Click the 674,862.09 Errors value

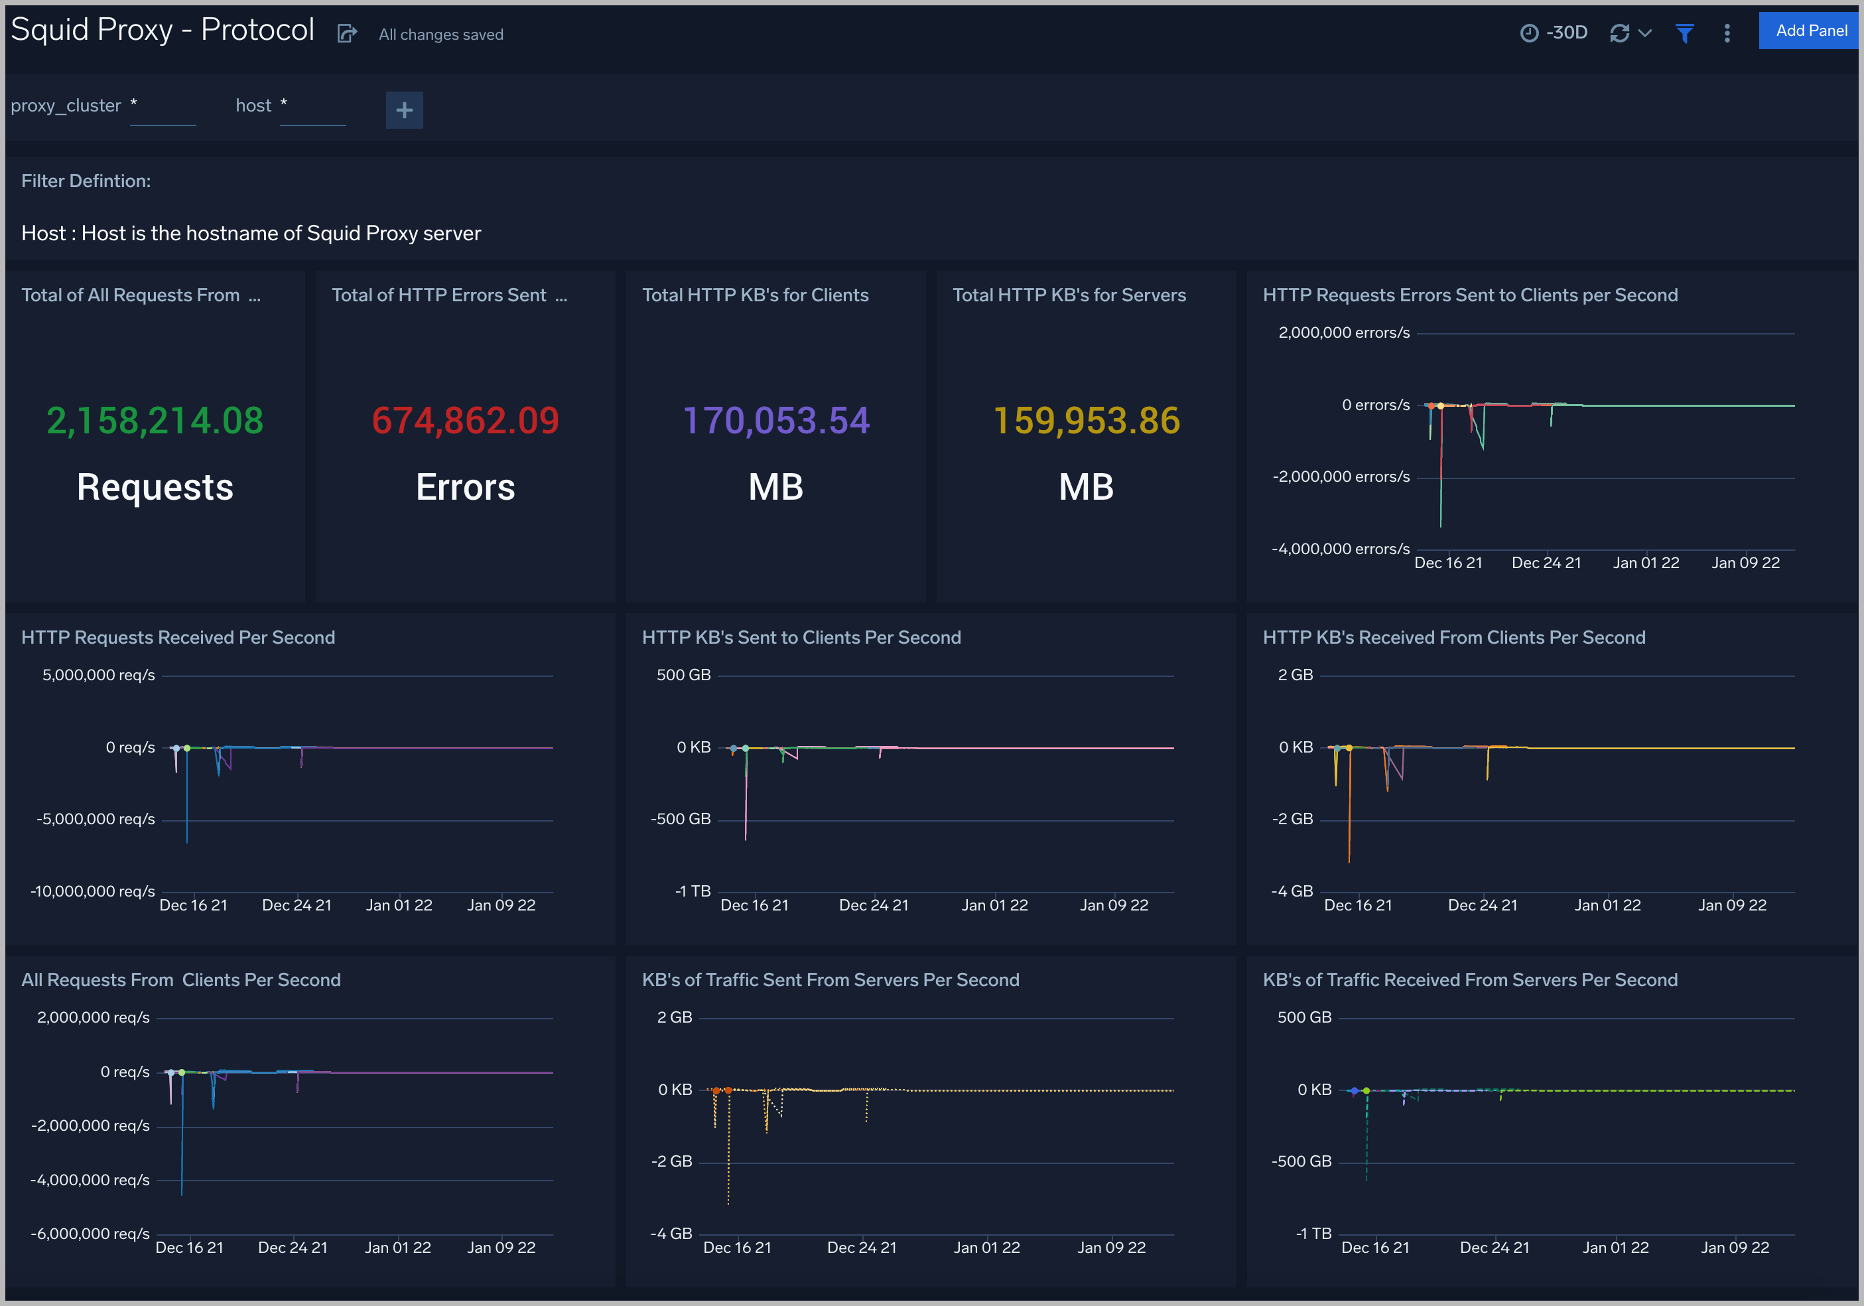465,421
